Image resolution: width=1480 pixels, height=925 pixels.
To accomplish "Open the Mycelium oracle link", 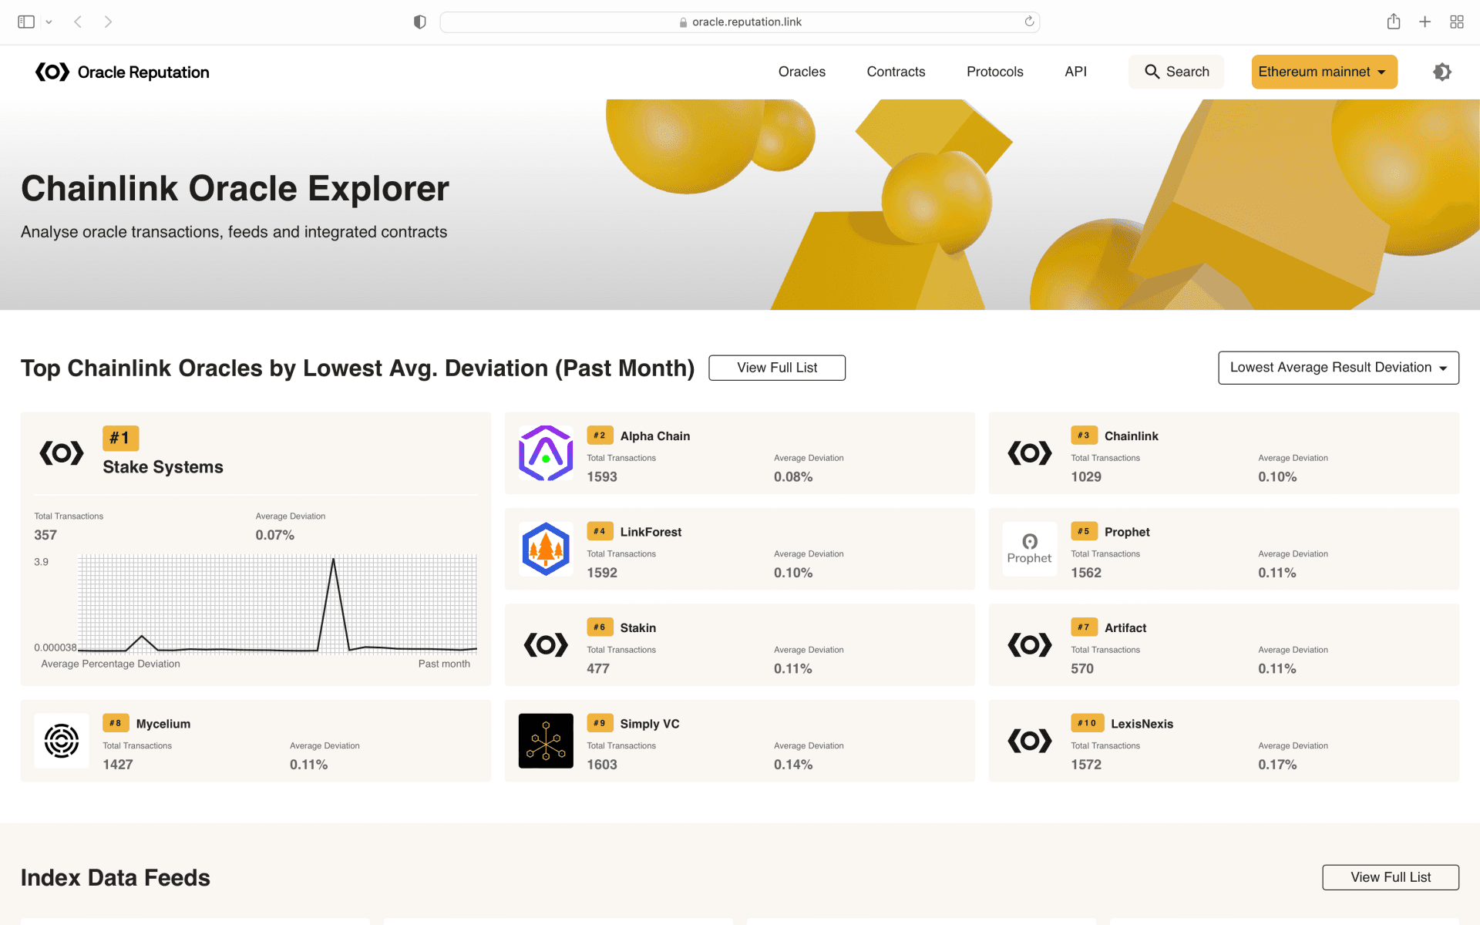I will click(x=163, y=724).
